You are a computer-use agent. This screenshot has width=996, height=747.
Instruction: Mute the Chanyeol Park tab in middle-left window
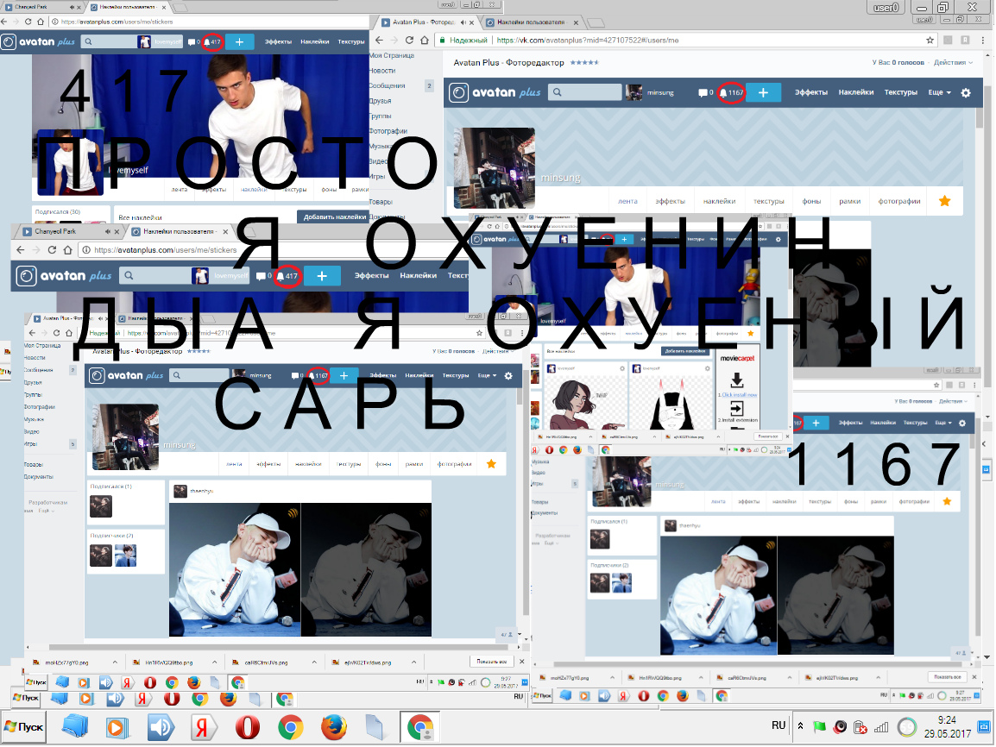[107, 232]
